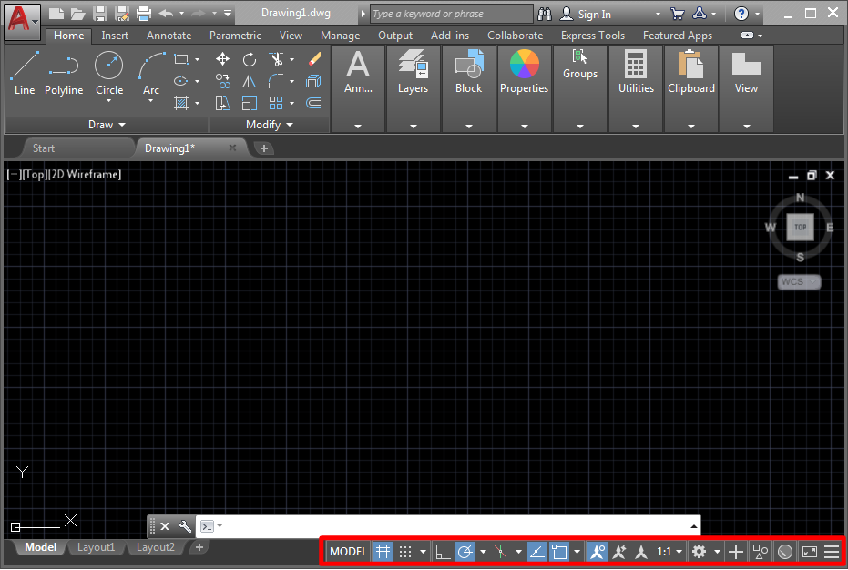Toggle Polar Tracking in status bar
Viewport: 848px width, 570px height.
(x=465, y=552)
